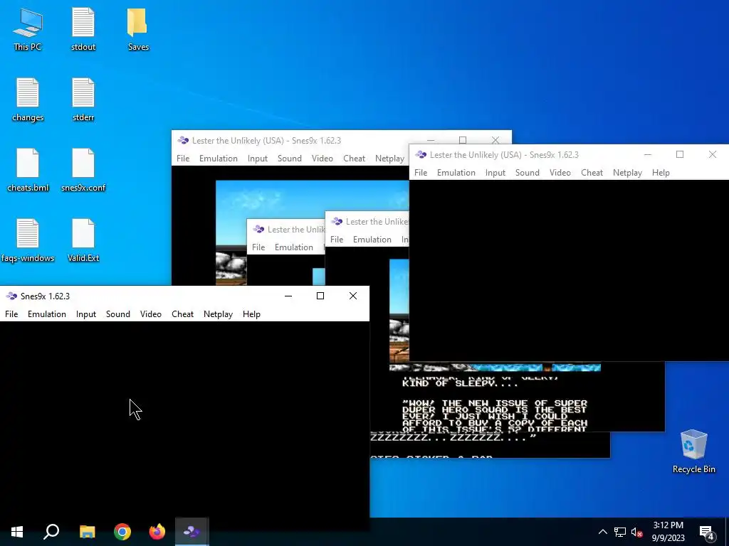Open File menu in back Lester window

(183, 159)
